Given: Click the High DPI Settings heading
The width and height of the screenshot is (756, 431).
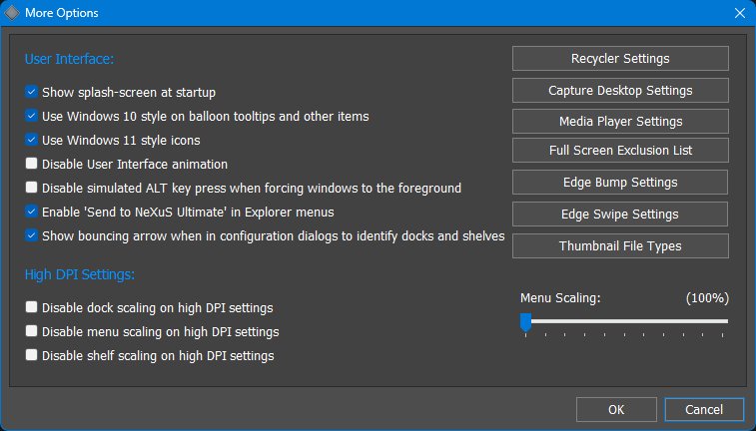Looking at the screenshot, I should click(80, 274).
